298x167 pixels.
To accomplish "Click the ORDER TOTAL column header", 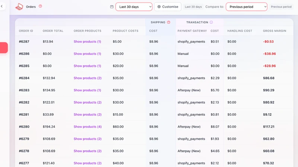I will [53, 31].
